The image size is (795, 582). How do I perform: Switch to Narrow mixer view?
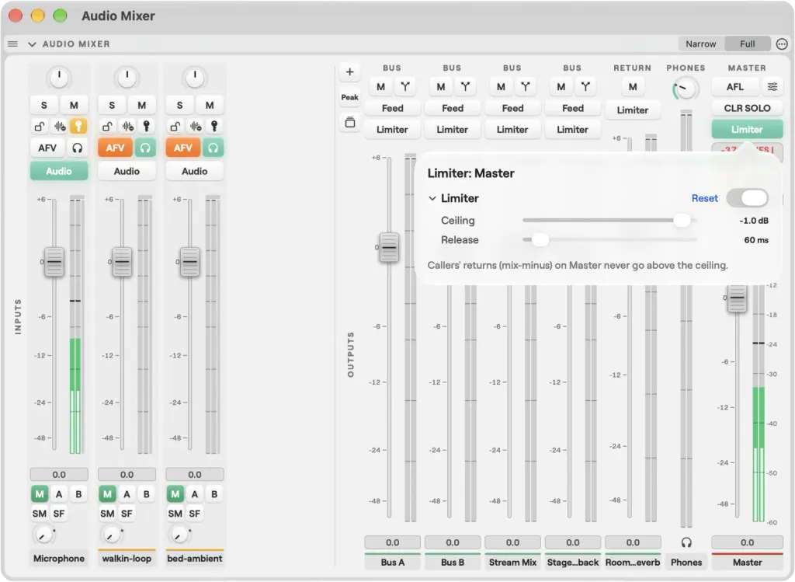(701, 44)
